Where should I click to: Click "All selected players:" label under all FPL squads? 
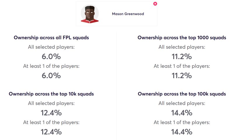[51, 47]
